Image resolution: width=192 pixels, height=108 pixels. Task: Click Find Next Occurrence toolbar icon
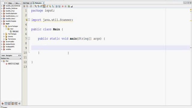[x=41, y=6]
